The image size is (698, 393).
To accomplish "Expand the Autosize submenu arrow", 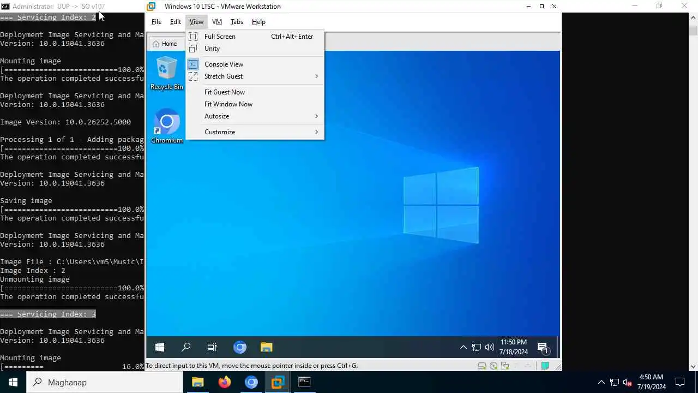I will coord(316,116).
